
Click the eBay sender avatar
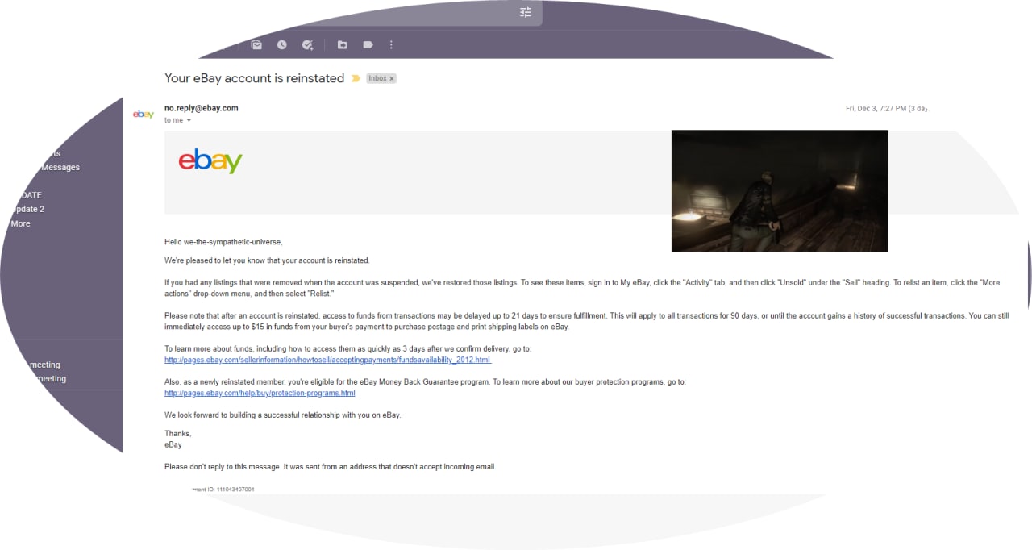(x=144, y=115)
